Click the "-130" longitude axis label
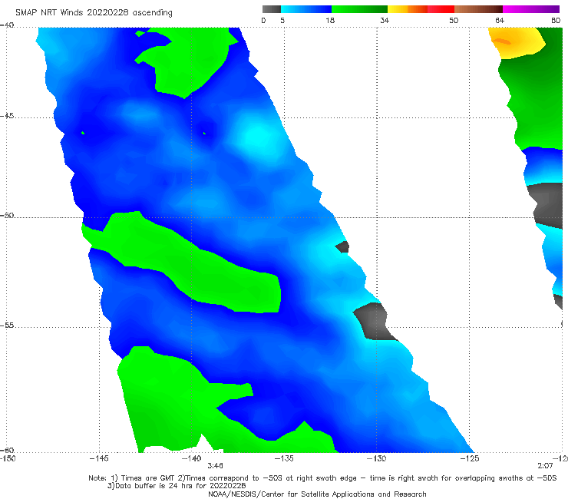 pos(376,458)
